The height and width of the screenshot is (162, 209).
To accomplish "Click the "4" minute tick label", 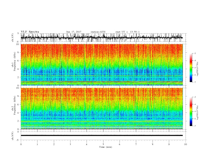I will [87, 144].
